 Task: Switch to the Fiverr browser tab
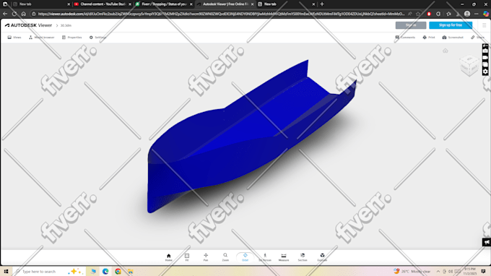point(164,4)
